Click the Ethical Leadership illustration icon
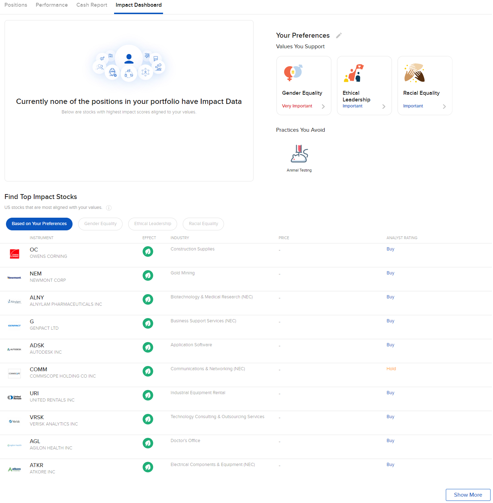Image resolution: width=493 pixels, height=503 pixels. [x=354, y=73]
